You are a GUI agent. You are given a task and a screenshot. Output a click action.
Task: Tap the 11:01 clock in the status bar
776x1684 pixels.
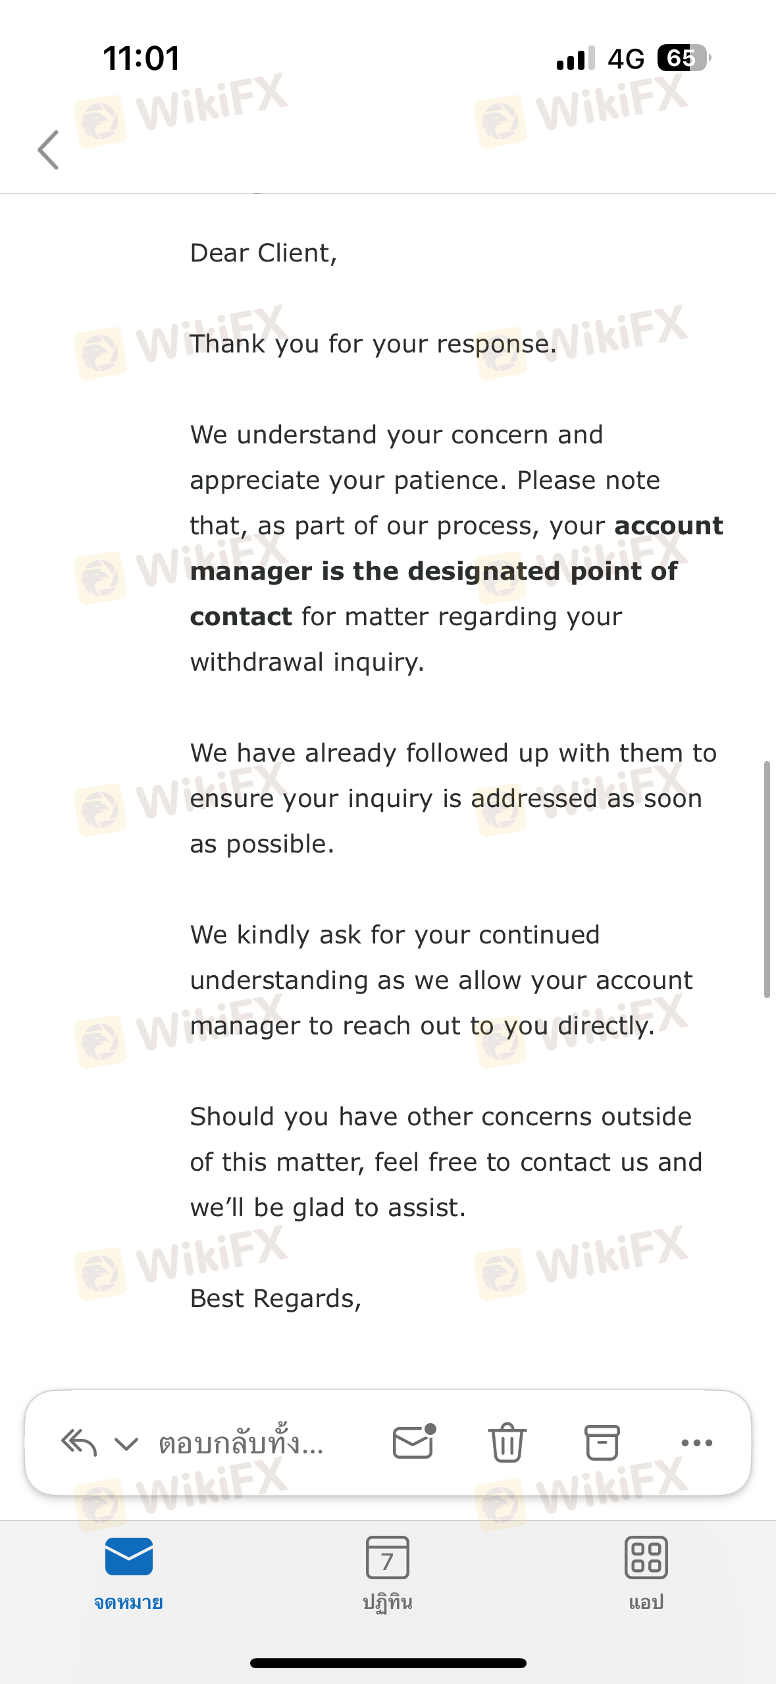[142, 58]
